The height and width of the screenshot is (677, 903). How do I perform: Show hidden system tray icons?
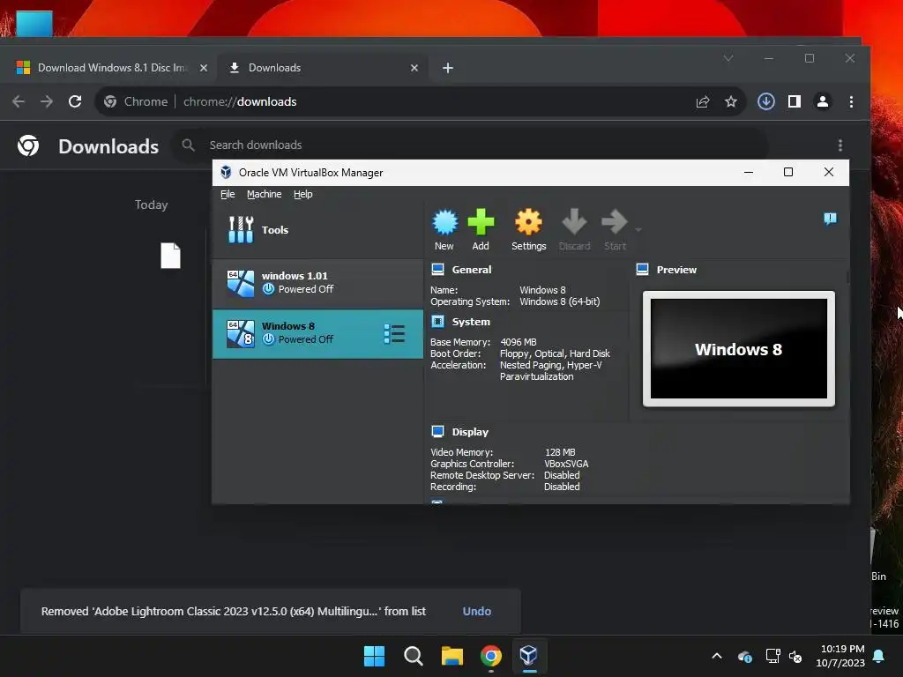[x=716, y=656]
